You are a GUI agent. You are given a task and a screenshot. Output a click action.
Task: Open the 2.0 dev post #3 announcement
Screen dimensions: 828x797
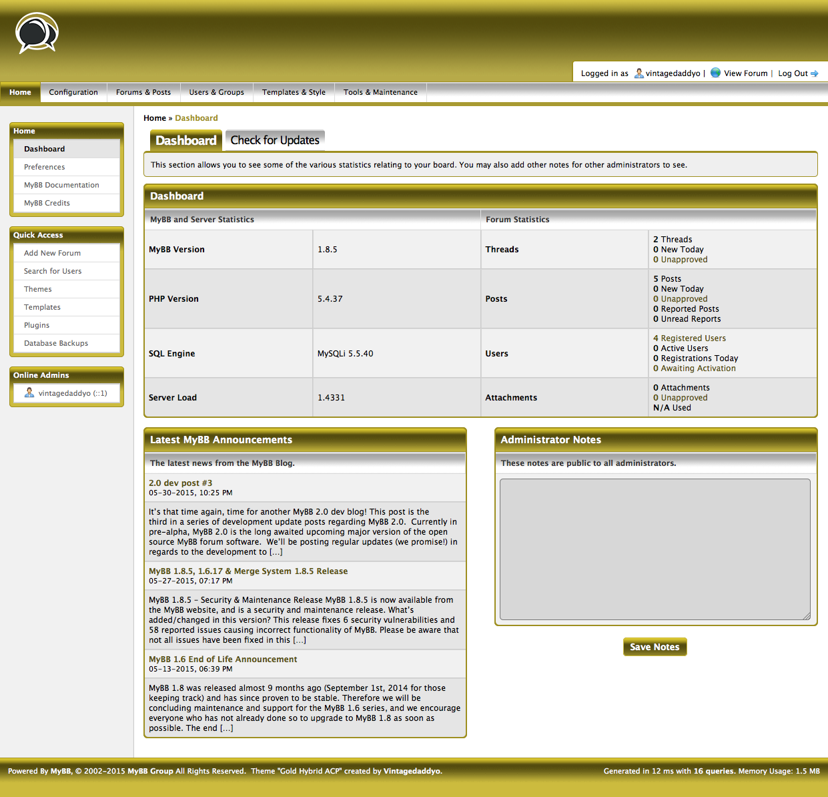[180, 483]
